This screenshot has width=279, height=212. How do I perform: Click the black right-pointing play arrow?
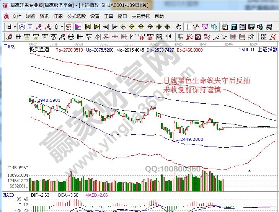tap(114, 27)
